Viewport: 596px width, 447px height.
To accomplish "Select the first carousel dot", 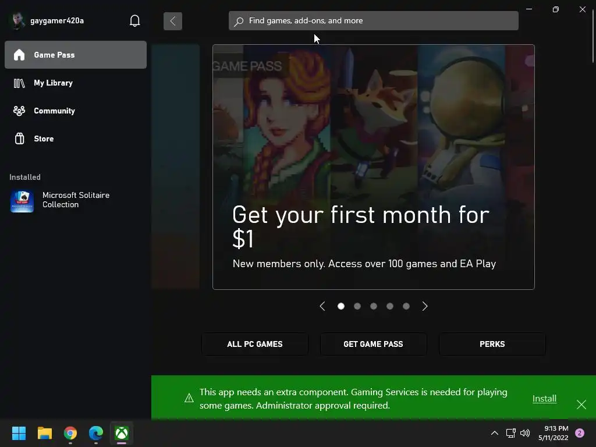I will (x=341, y=306).
